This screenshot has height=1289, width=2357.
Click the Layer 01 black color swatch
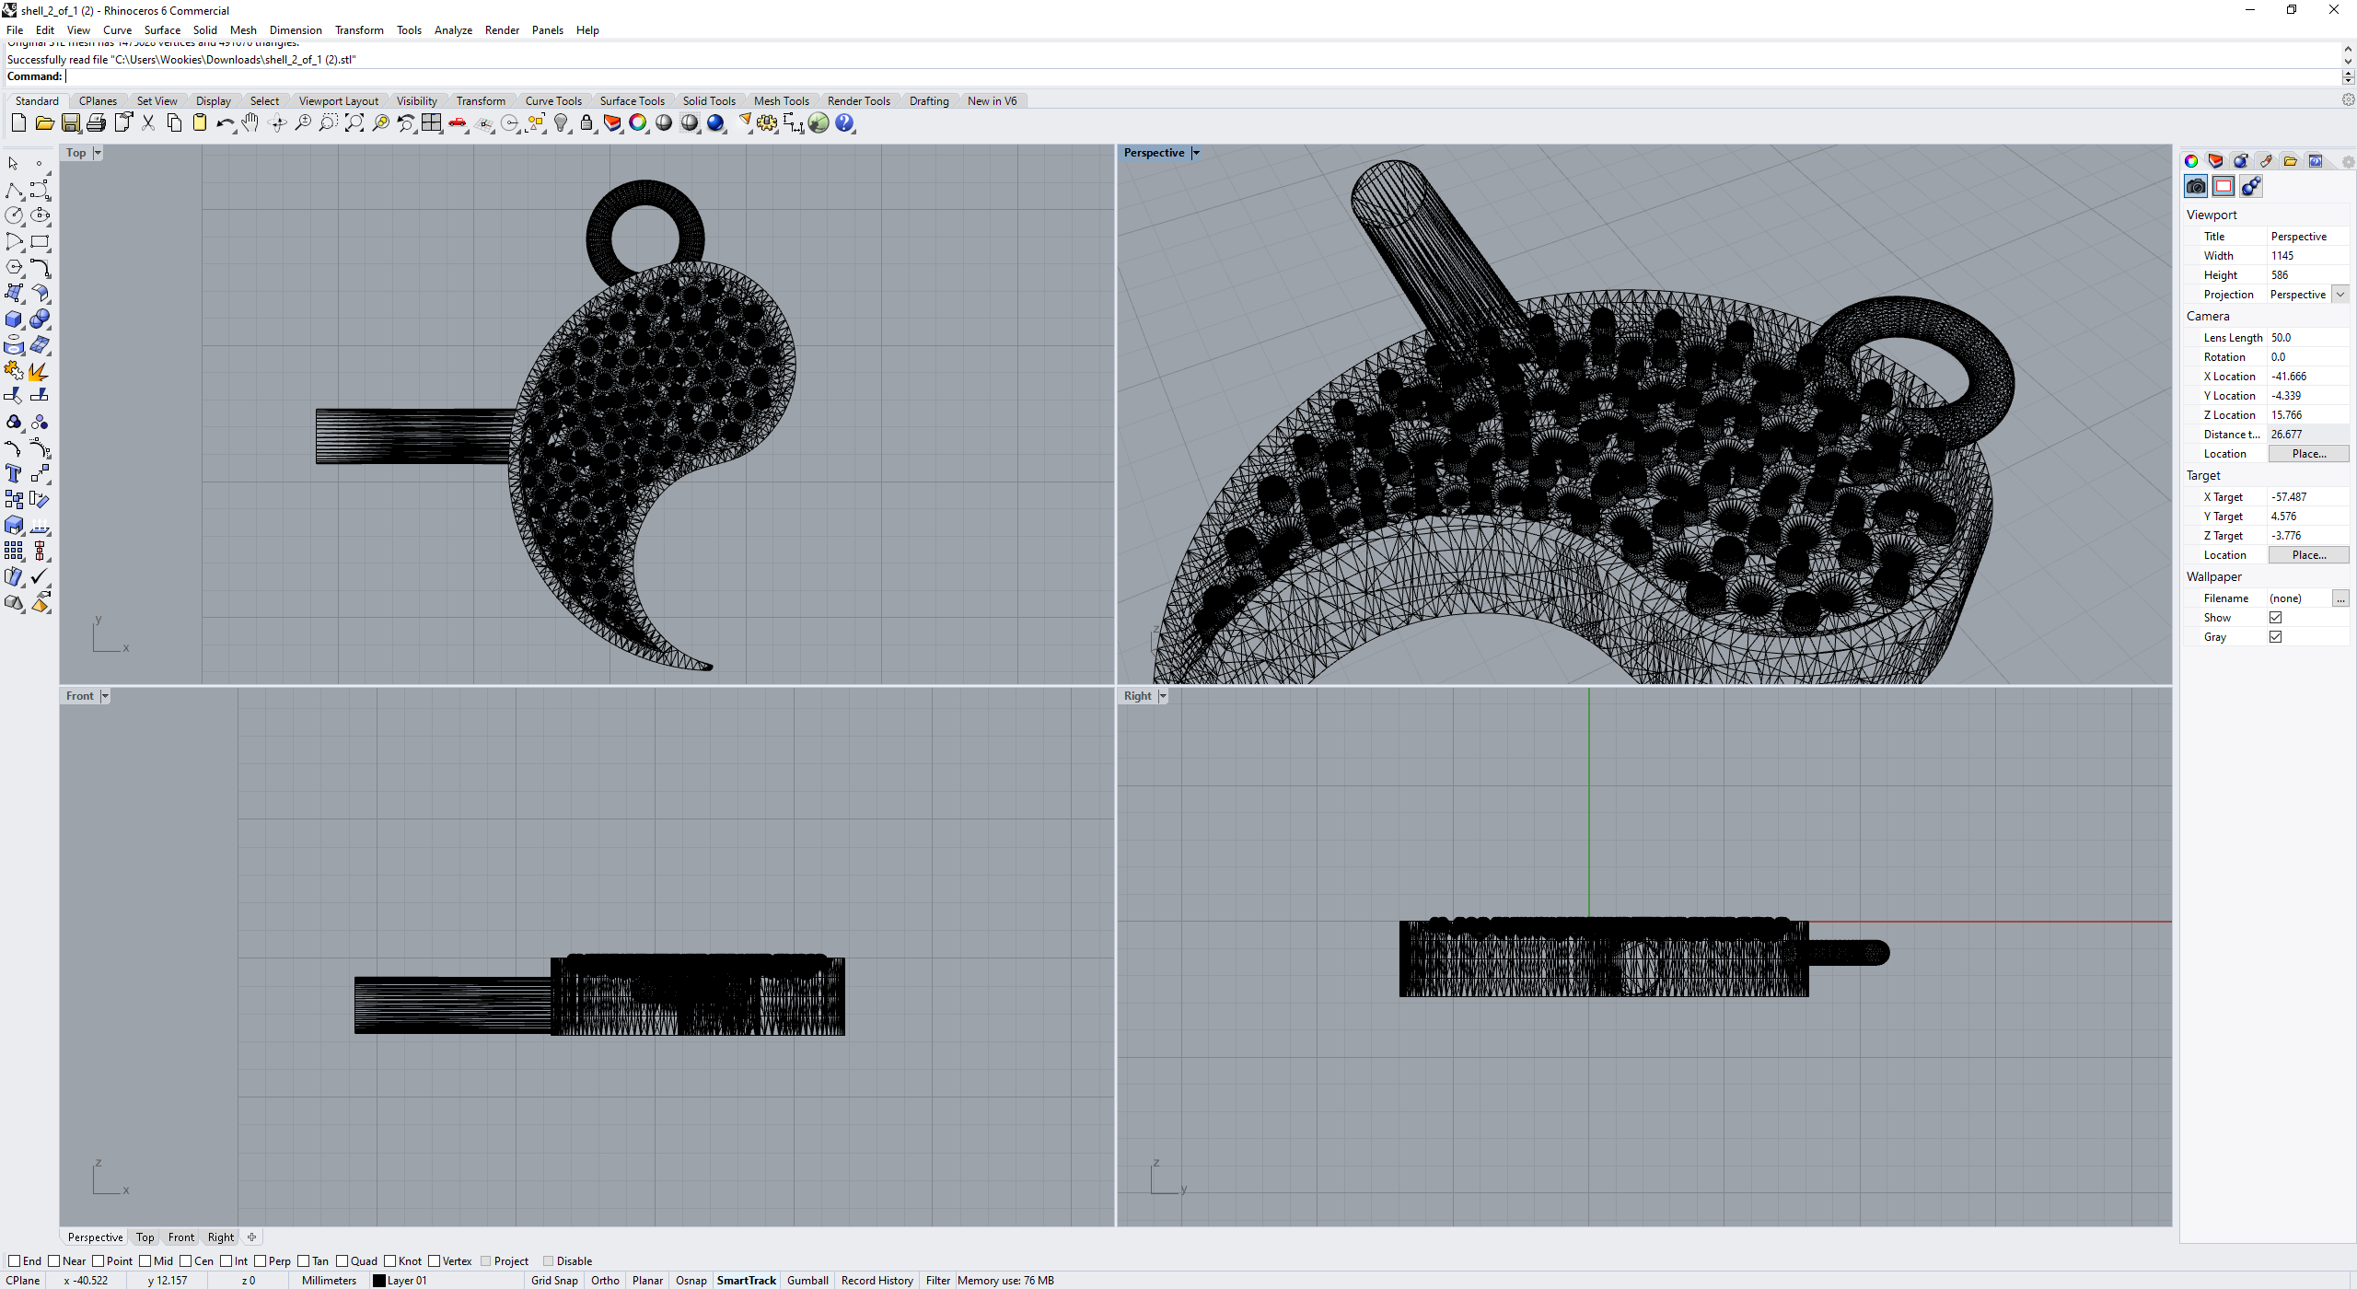378,1281
